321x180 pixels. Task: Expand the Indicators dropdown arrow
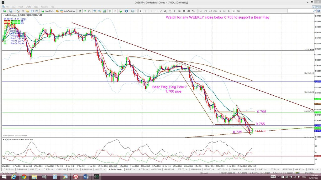pos(123,11)
